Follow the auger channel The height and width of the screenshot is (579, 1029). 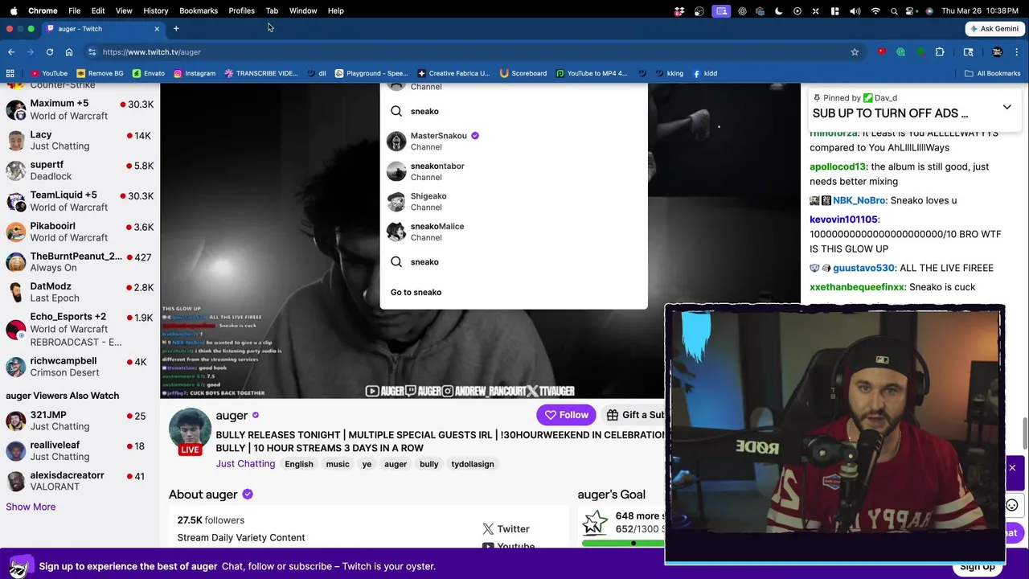click(x=566, y=415)
